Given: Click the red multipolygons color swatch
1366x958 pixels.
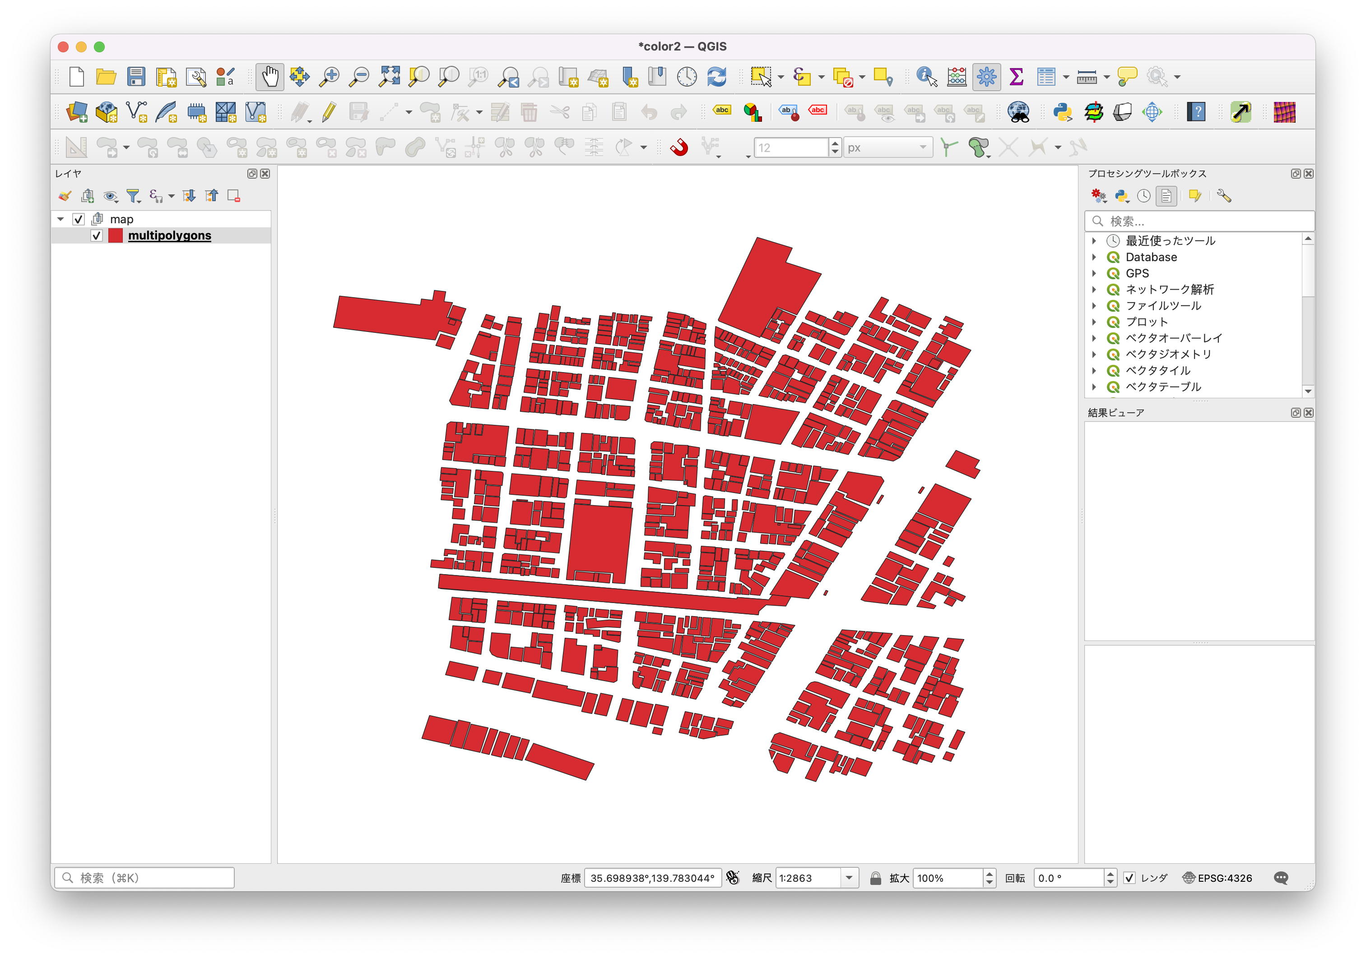Looking at the screenshot, I should click(x=115, y=235).
